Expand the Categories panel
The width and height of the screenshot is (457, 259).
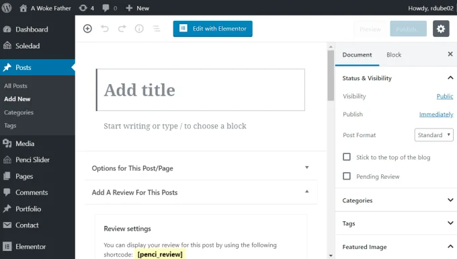point(396,200)
